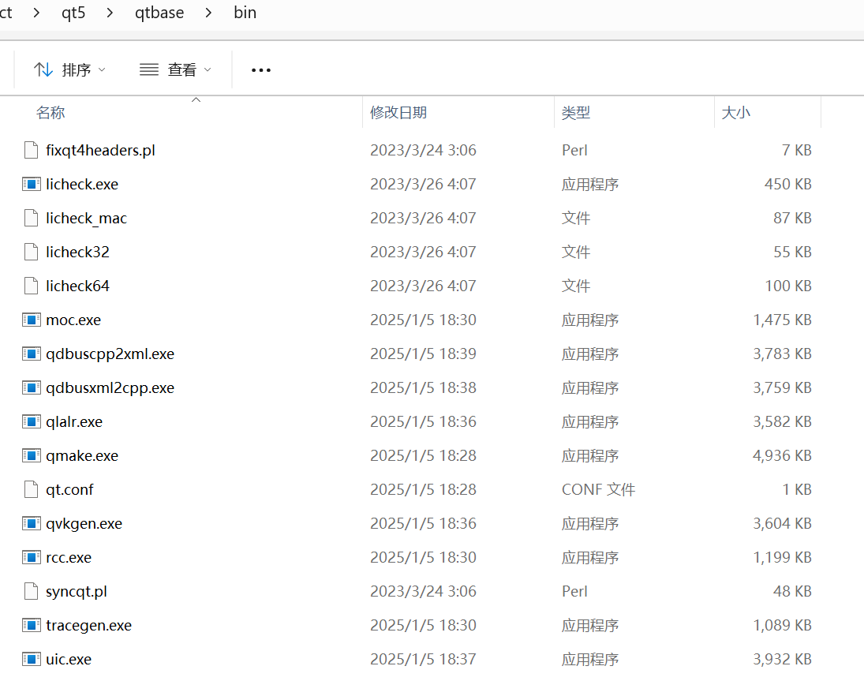The image size is (864, 696).
Task: Select the file name qvkgen.exe
Action: (x=84, y=524)
